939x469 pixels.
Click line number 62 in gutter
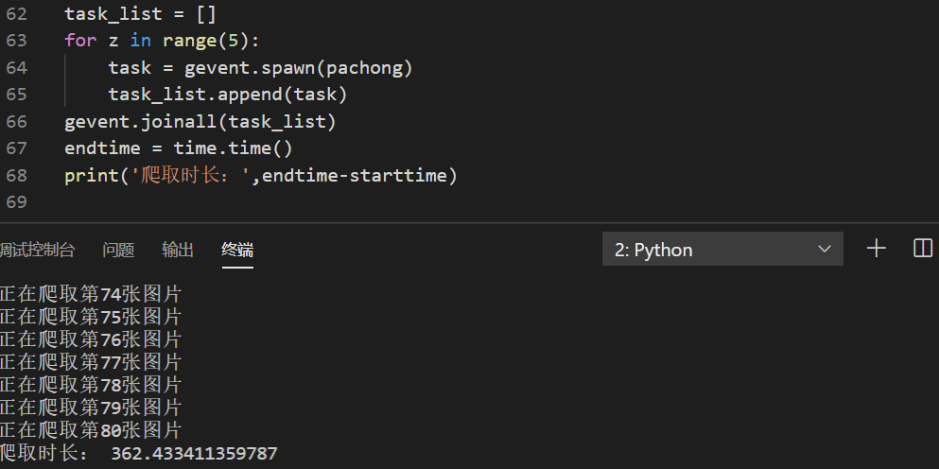point(16,14)
